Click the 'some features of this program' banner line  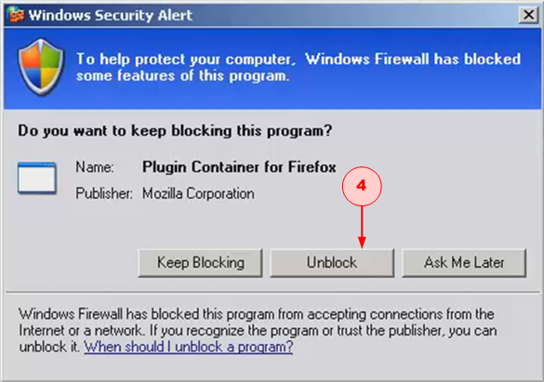tap(182, 76)
